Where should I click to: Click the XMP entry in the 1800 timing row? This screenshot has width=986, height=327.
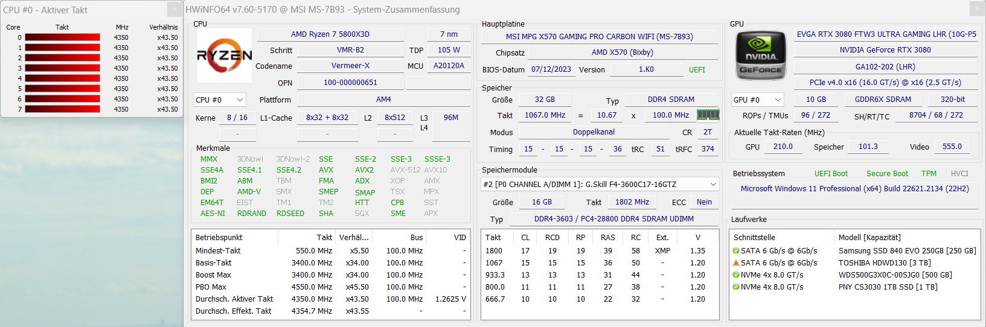pos(662,251)
